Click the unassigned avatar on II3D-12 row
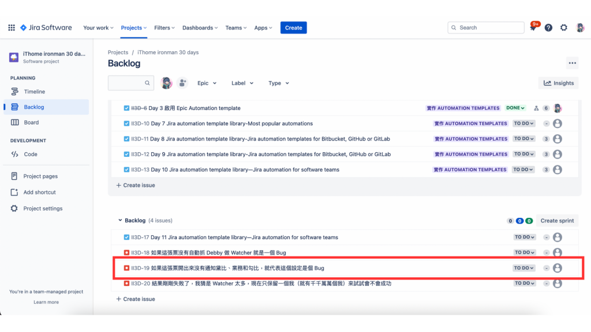This screenshot has width=591, height=332. [558, 154]
